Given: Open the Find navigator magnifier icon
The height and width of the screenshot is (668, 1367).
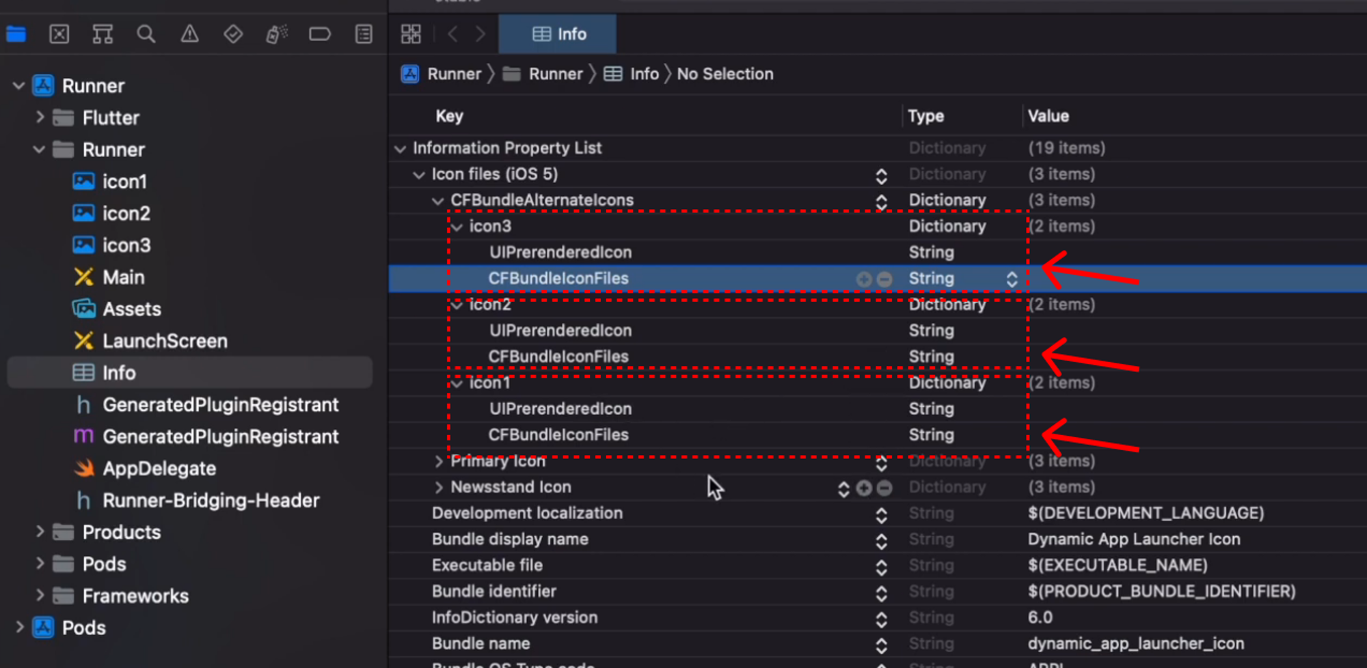Looking at the screenshot, I should coord(146,33).
